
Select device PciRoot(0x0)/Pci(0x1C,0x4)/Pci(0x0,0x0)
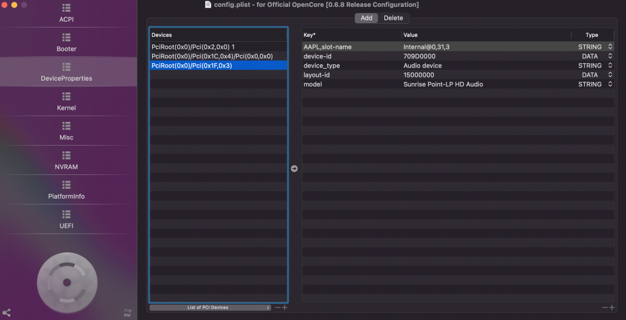(218, 56)
